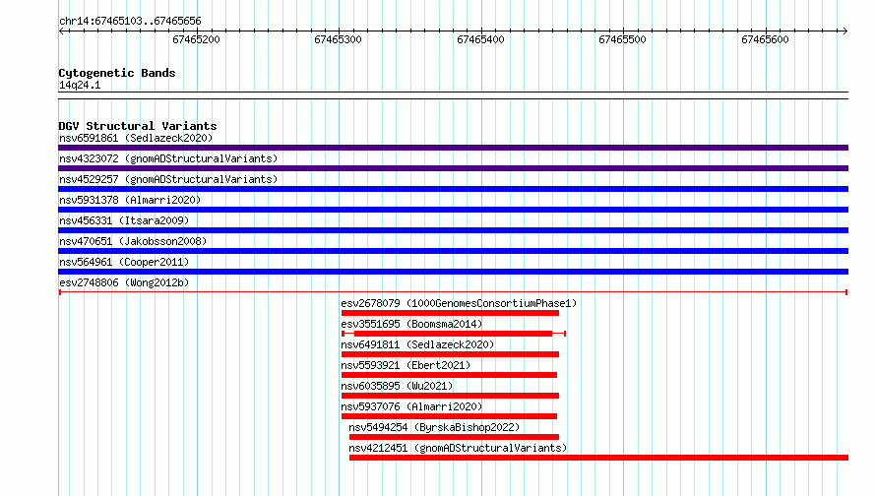This screenshot has width=876, height=496.
Task: Open variant nsv4323072 (gnomADStructuralVariants) label
Action: click(168, 158)
